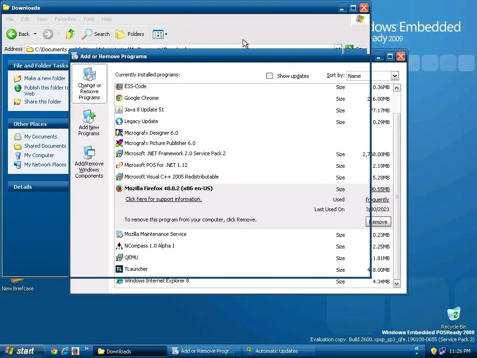The image size is (477, 358).
Task: Click Up folder icon in Downloads toolbar
Action: tap(70, 34)
